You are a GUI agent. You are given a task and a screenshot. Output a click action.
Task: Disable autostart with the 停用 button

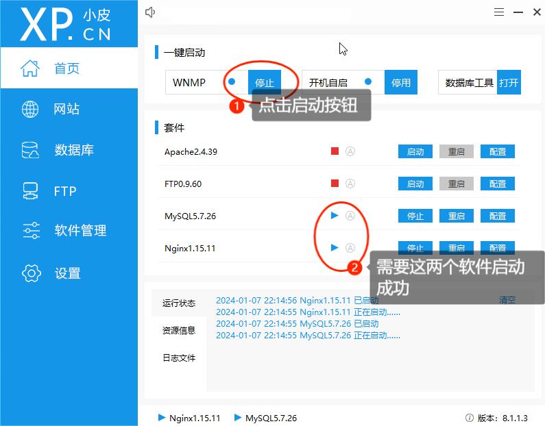click(x=401, y=82)
